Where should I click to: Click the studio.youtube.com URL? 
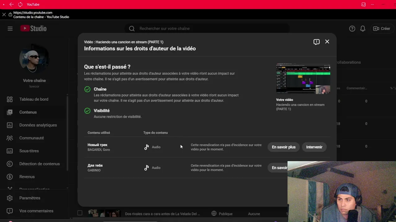pyautogui.click(x=33, y=13)
